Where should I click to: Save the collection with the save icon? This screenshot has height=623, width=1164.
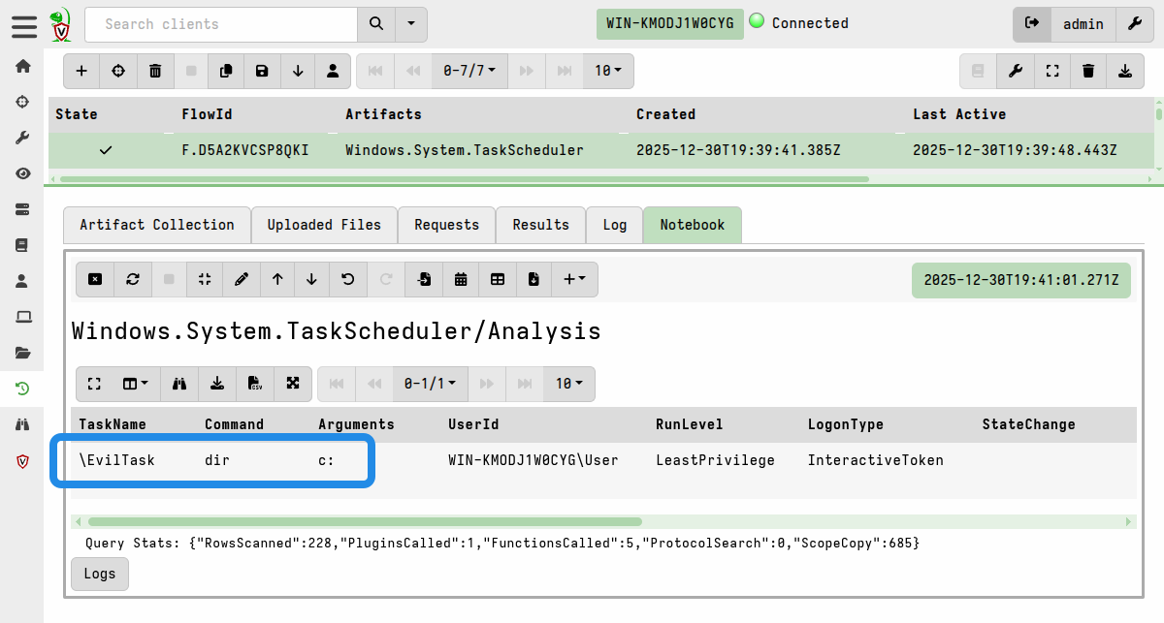click(x=262, y=70)
